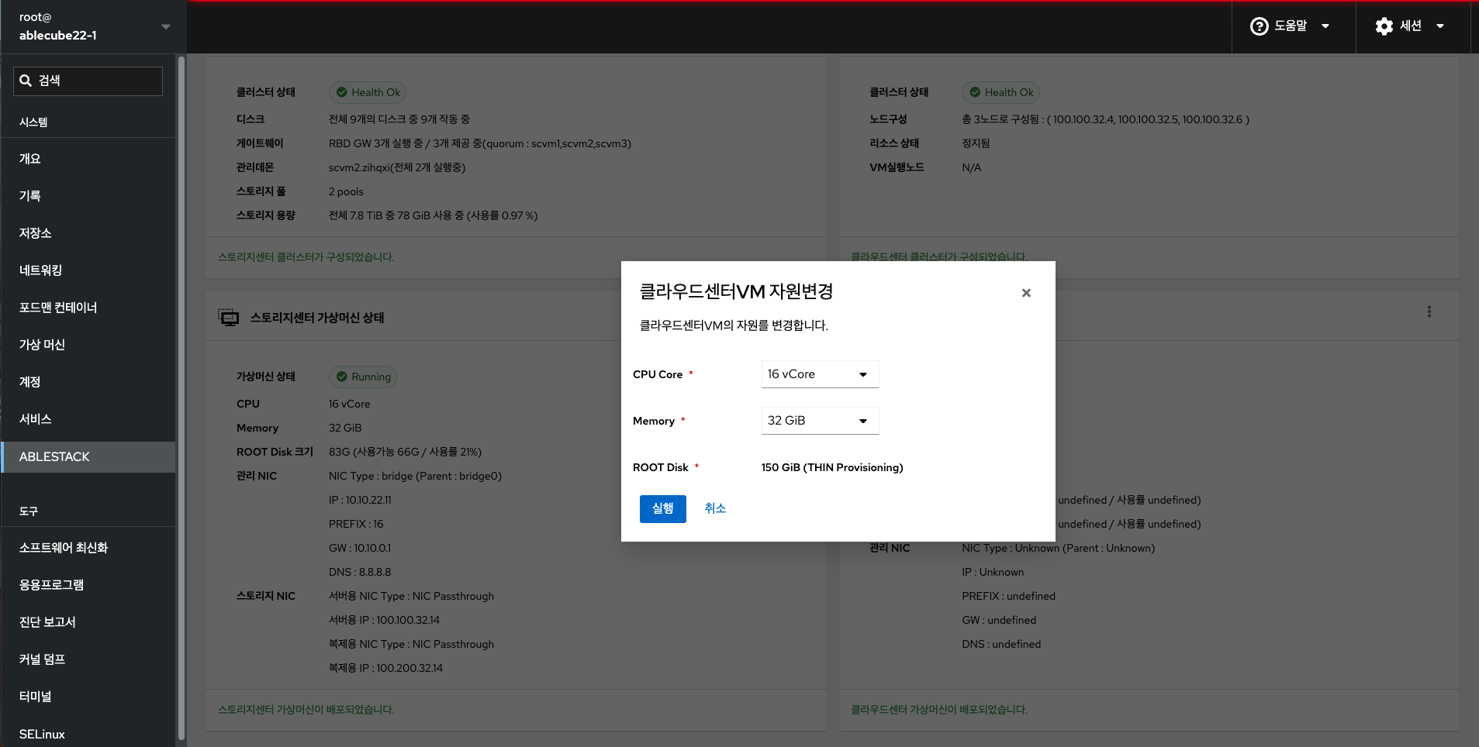Open the 도움말 help menu
The image size is (1479, 747).
pos(1291,26)
